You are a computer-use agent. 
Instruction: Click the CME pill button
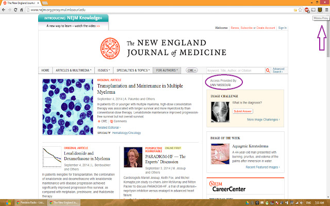[x=191, y=70]
